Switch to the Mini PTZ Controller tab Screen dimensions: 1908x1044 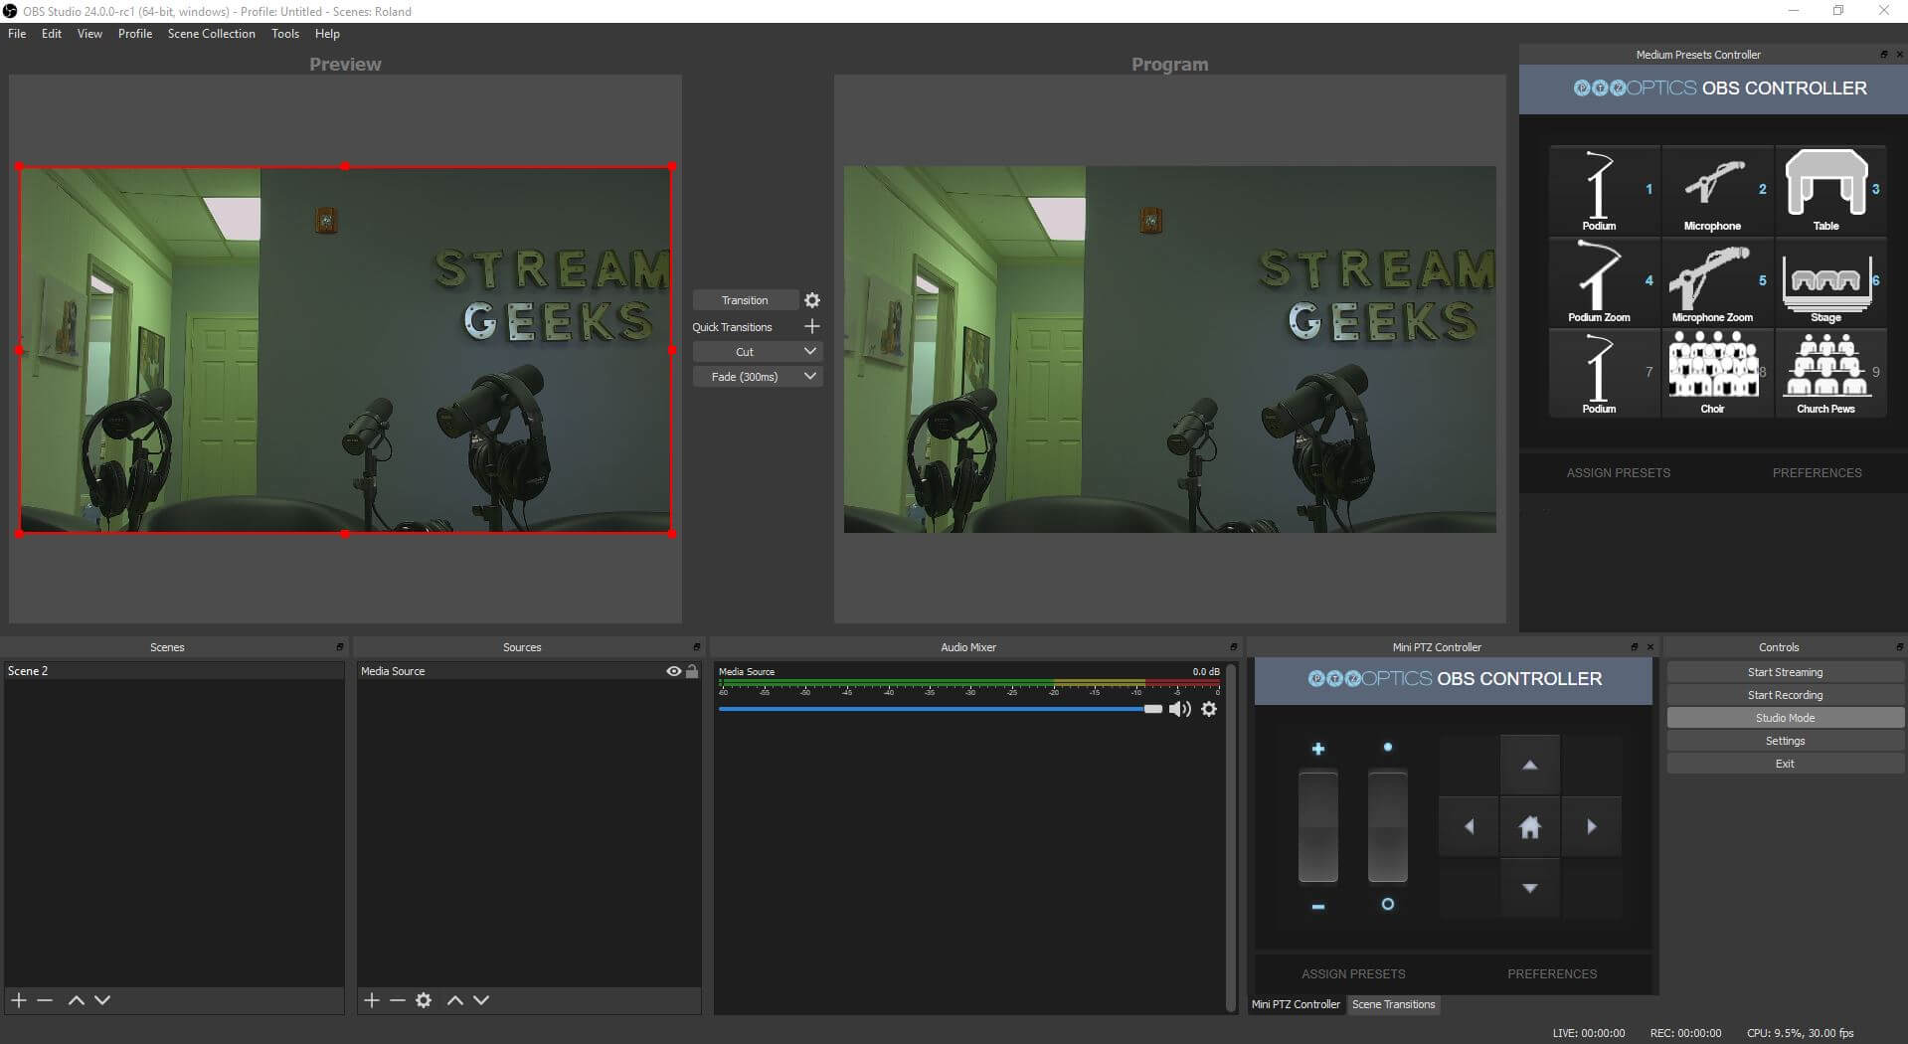click(x=1296, y=1004)
